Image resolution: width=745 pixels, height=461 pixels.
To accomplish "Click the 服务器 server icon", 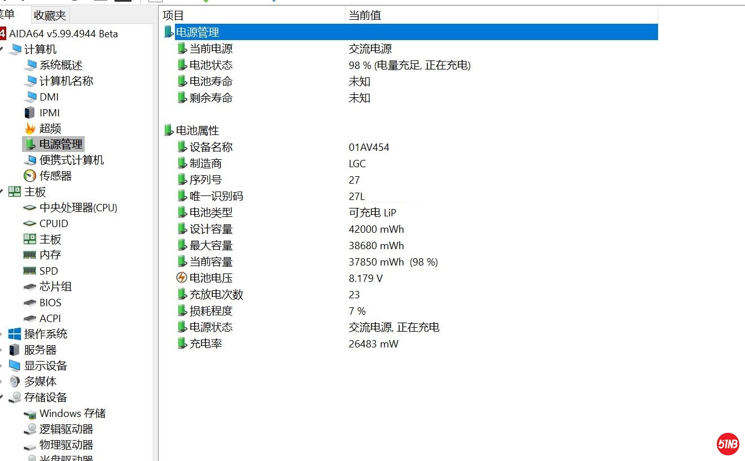I will click(15, 350).
